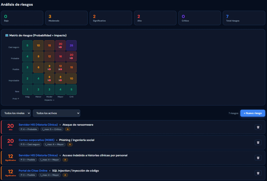Click the Improbable × Mayor cell (8)
267x181 pixels.
coord(60,79)
